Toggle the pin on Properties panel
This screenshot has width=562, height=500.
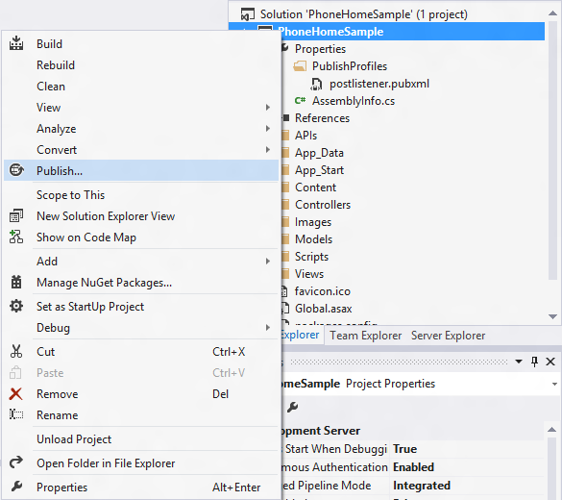click(x=534, y=362)
